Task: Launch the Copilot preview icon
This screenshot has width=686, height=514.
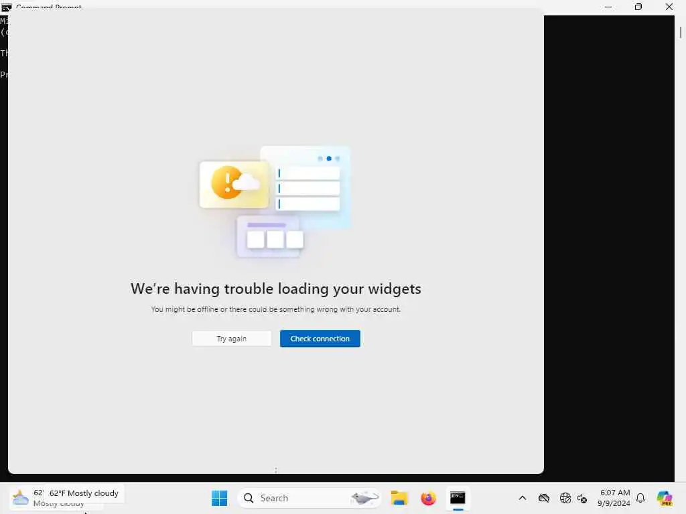Action: pyautogui.click(x=665, y=498)
